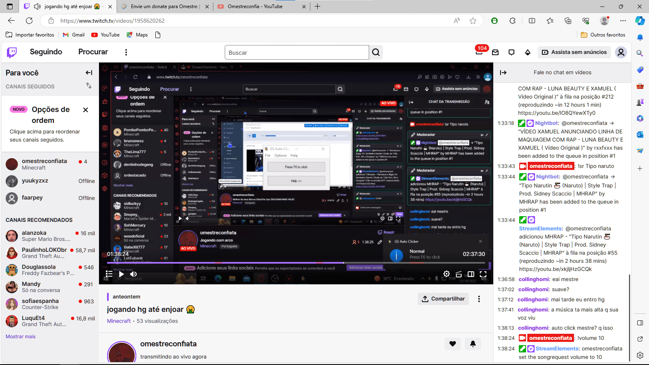This screenshot has height=365, width=649.
Task: Open the youtu.be/IO8QYewXTy0 chat link
Action: click(557, 113)
